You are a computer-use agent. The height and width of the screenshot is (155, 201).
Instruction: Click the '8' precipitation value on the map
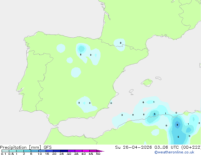[177, 125]
